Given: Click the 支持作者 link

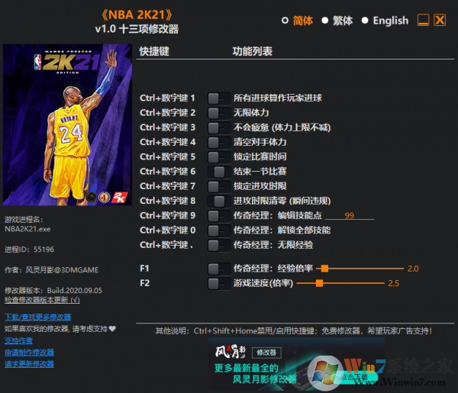Looking at the screenshot, I should click(x=18, y=341).
